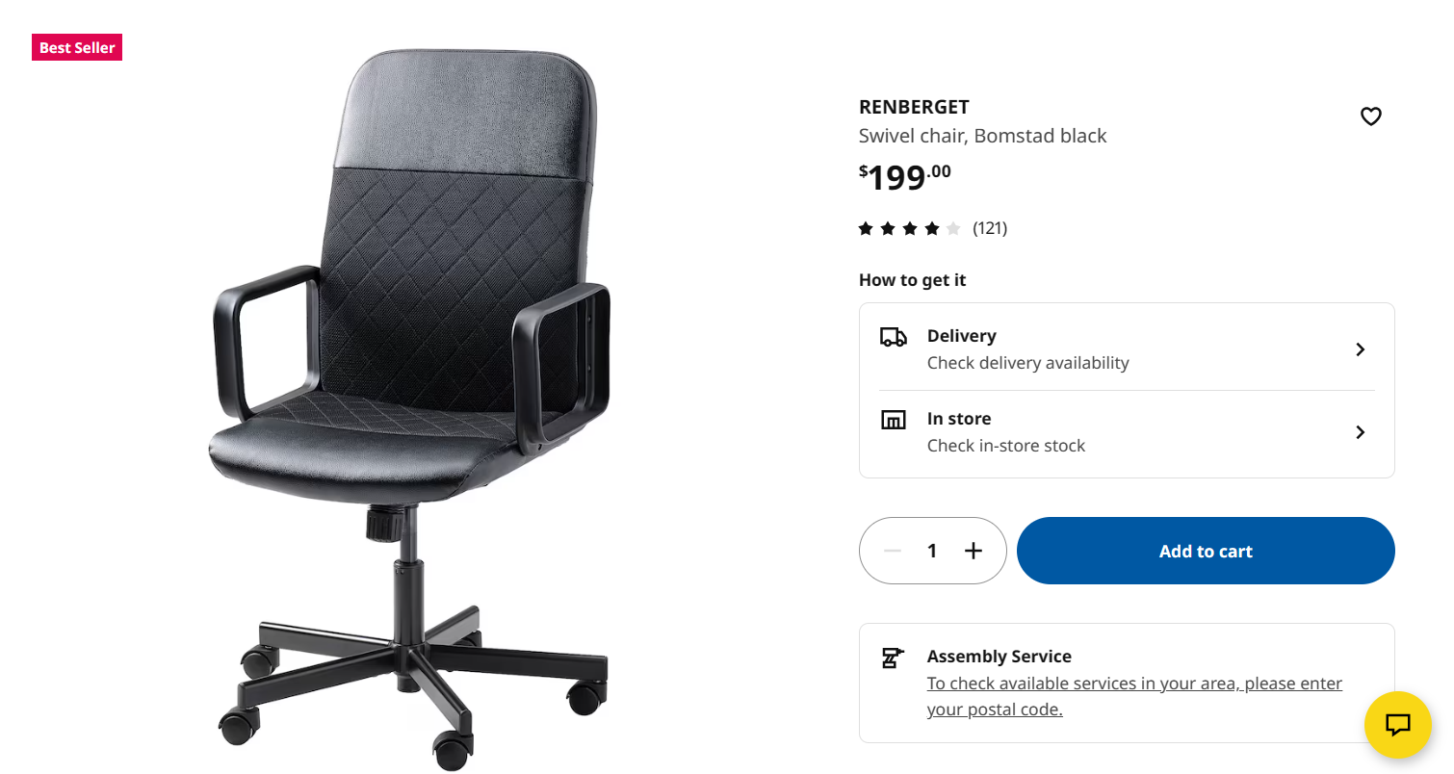This screenshot has height=774, width=1454.
Task: Add chair to favorites with heart icon
Action: pyautogui.click(x=1370, y=116)
